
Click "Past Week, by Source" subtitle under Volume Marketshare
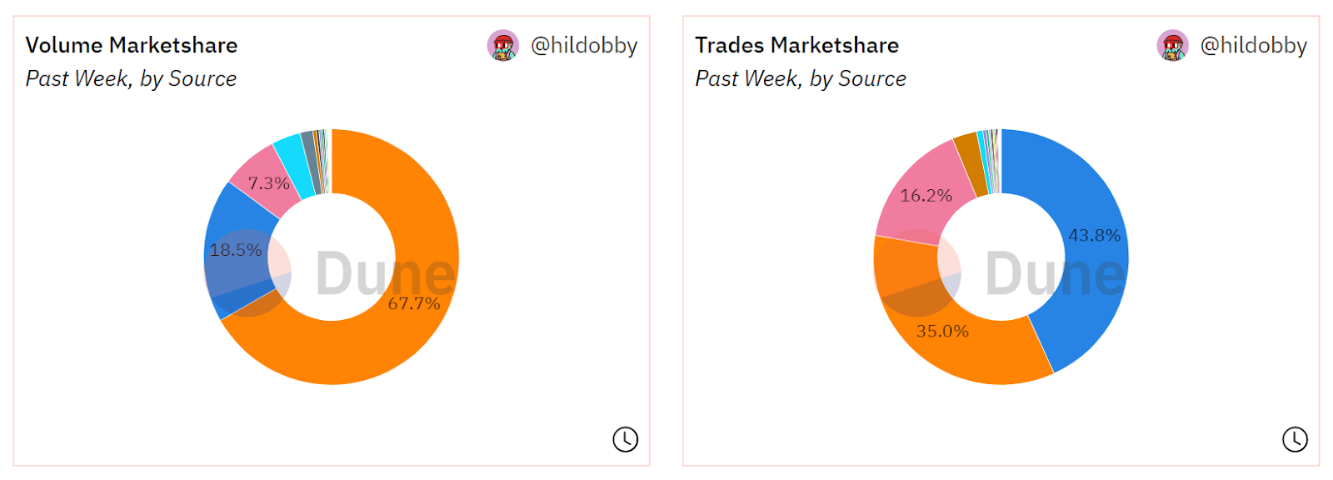[x=132, y=78]
